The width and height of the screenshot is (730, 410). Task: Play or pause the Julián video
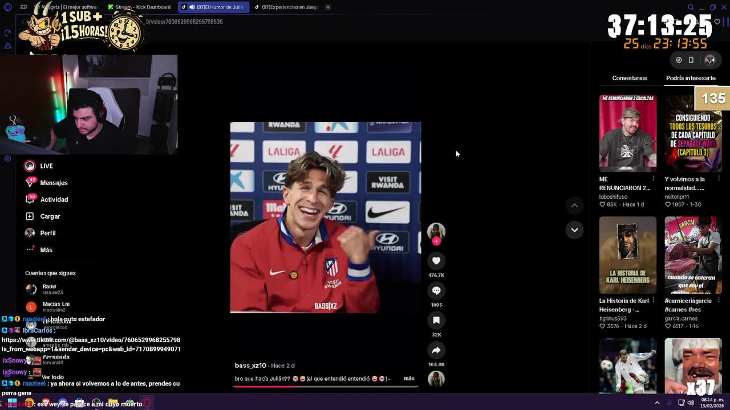(x=326, y=218)
